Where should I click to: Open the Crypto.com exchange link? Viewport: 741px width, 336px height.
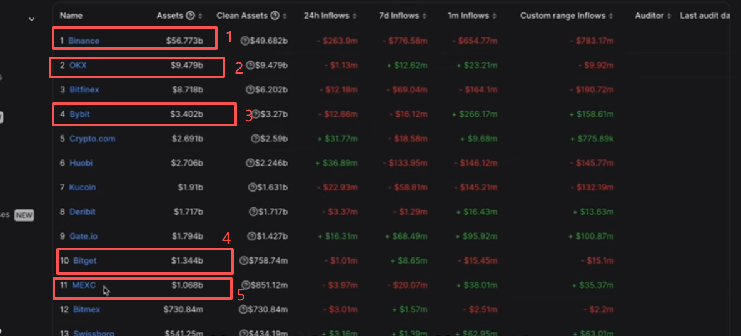[x=92, y=139]
